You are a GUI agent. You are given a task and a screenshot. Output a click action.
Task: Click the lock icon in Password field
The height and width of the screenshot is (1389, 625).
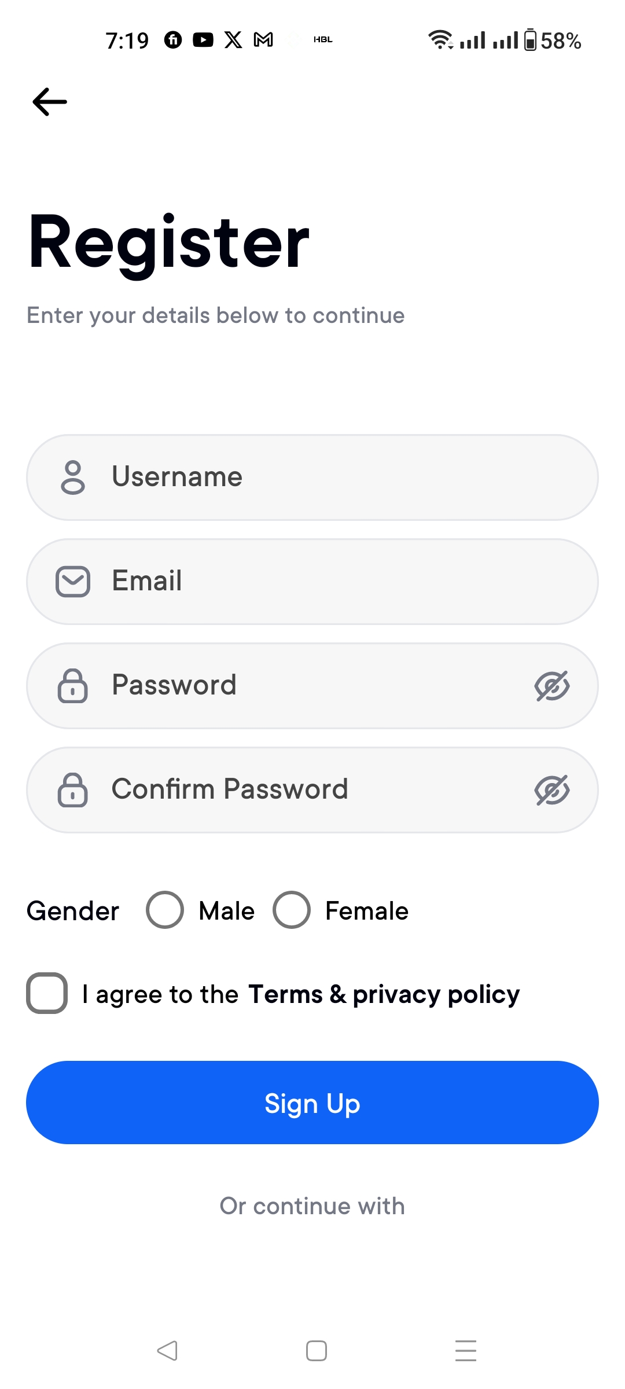(x=73, y=686)
